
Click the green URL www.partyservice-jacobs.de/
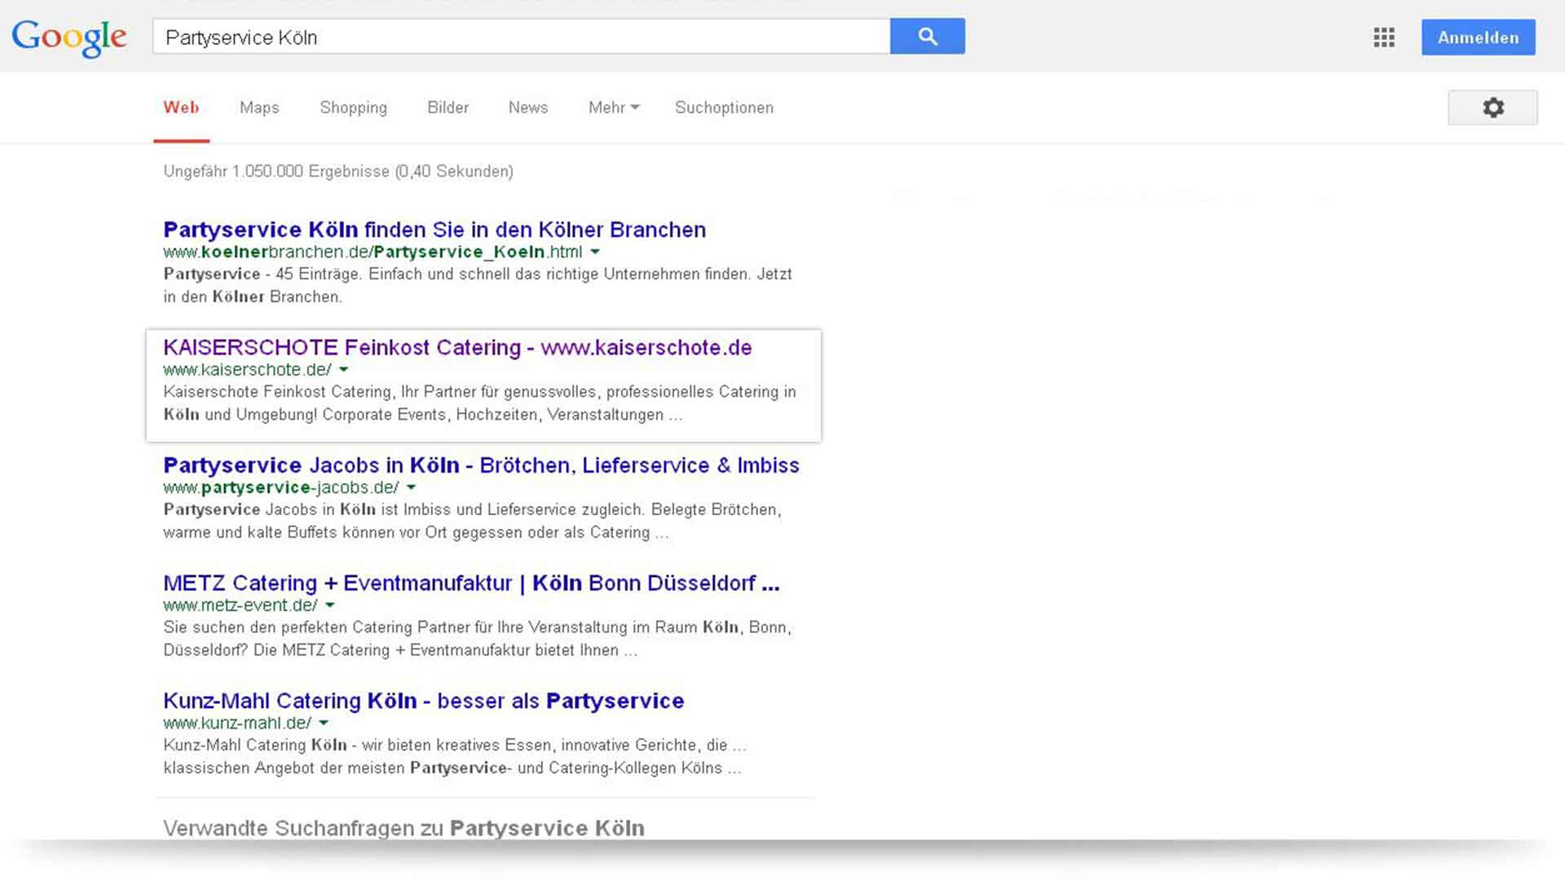point(281,487)
